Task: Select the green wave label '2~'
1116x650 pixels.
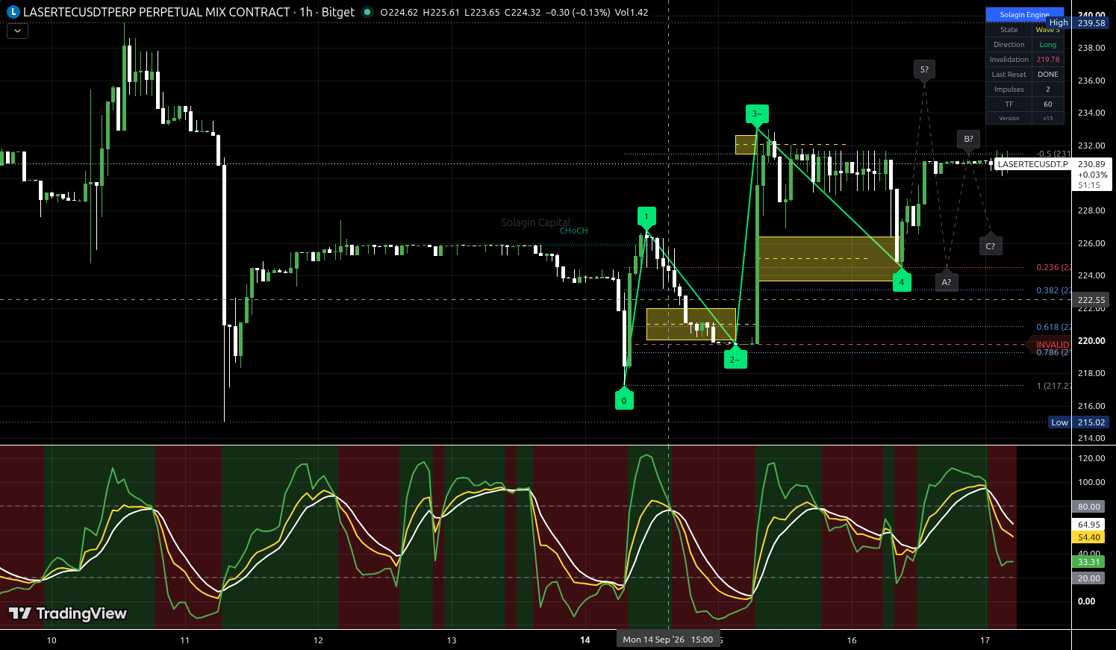Action: click(735, 359)
